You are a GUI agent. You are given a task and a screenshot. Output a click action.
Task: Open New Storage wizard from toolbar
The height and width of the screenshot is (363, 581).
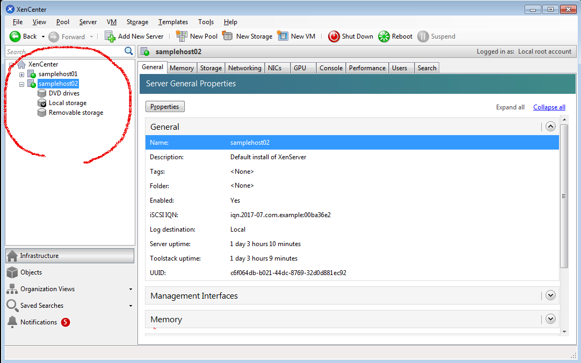(x=228, y=36)
